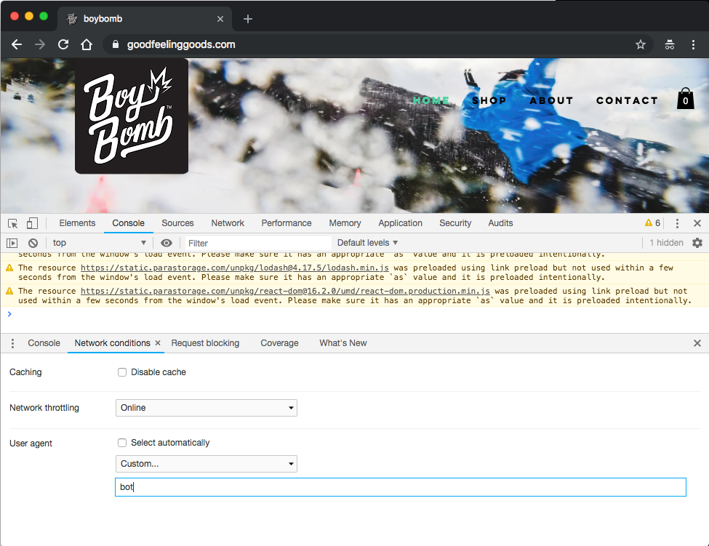This screenshot has height=546, width=709.
Task: Open the Boy Bomb shopping cart icon
Action: 684,99
